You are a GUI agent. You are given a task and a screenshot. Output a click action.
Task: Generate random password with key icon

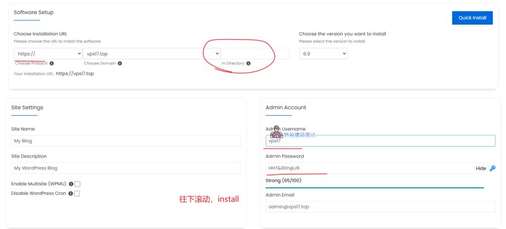[492, 168]
